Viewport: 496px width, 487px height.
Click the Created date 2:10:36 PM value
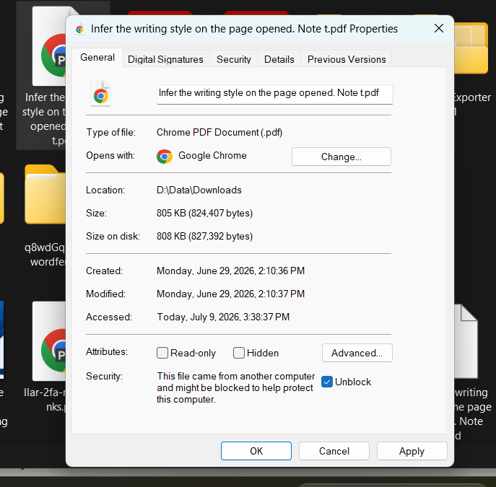pos(230,271)
